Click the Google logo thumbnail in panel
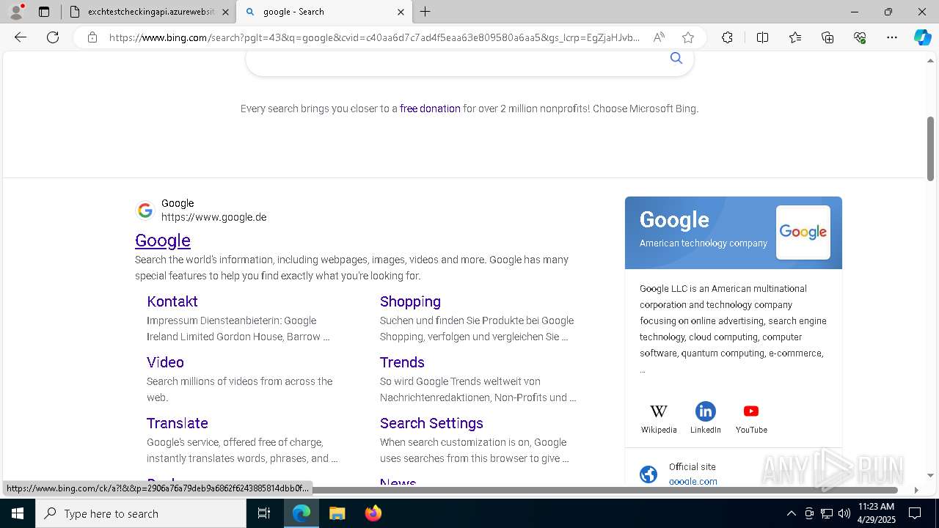939x528 pixels. pyautogui.click(x=803, y=232)
